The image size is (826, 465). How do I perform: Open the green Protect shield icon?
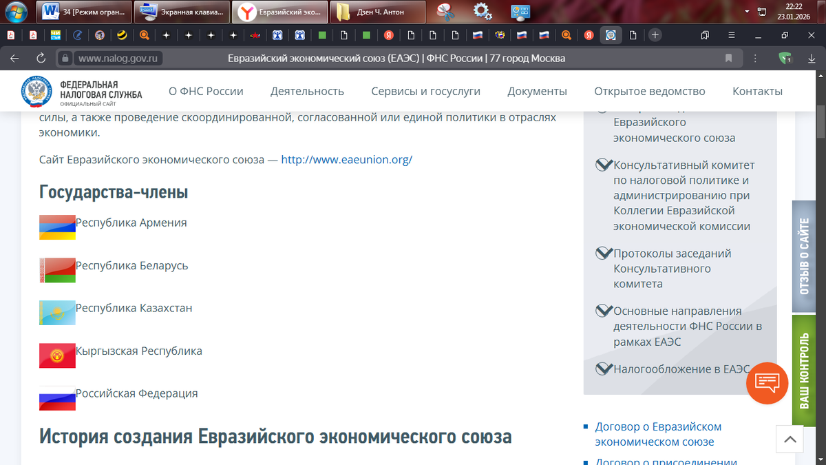coord(785,59)
